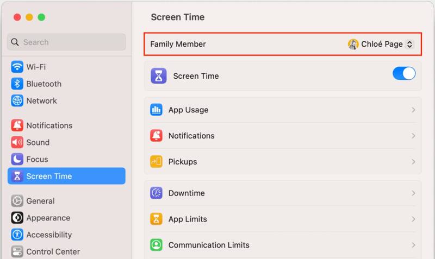This screenshot has height=259, width=435.
Task: Click the Wi-Fi icon in sidebar
Action: (x=17, y=67)
